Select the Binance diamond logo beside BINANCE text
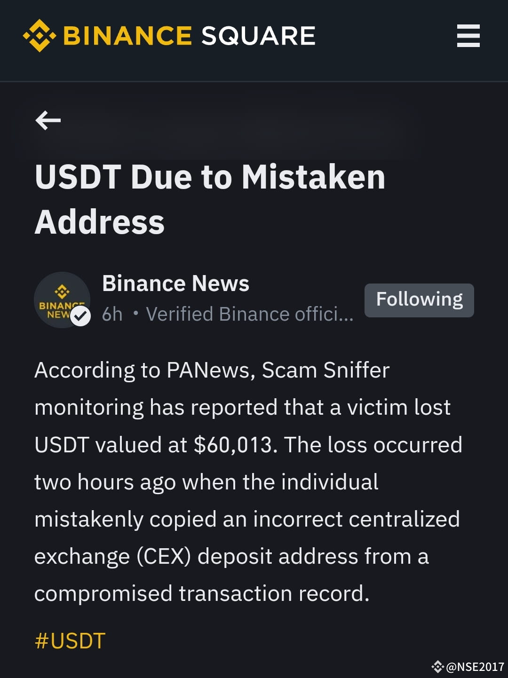Screen dimensions: 508x678 [x=39, y=34]
